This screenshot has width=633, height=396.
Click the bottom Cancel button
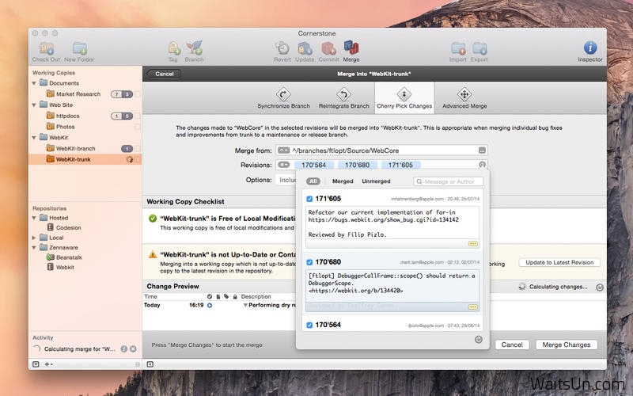[x=512, y=345]
